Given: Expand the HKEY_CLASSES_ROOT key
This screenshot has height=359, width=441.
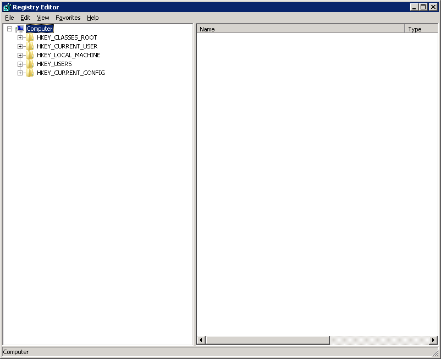Looking at the screenshot, I should (20, 37).
